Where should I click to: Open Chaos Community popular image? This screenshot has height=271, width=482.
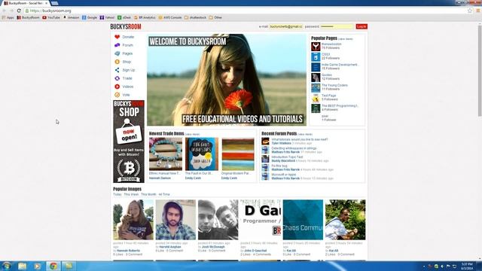(x=303, y=220)
